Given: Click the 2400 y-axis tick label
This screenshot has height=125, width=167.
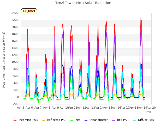Looking at the screenshot, I should 15,13.
